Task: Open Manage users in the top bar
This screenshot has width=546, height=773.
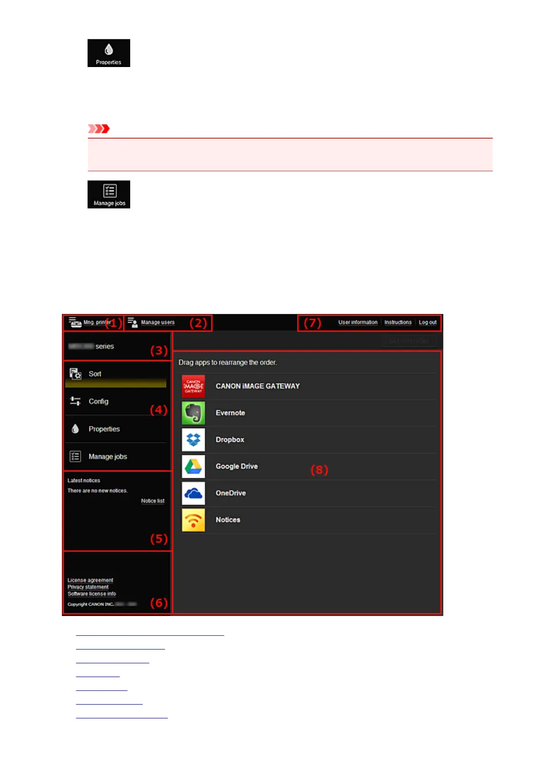Action: tap(158, 322)
